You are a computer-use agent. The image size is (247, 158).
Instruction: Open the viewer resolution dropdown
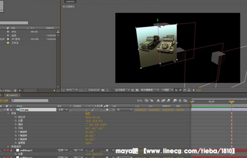[x=122, y=90]
